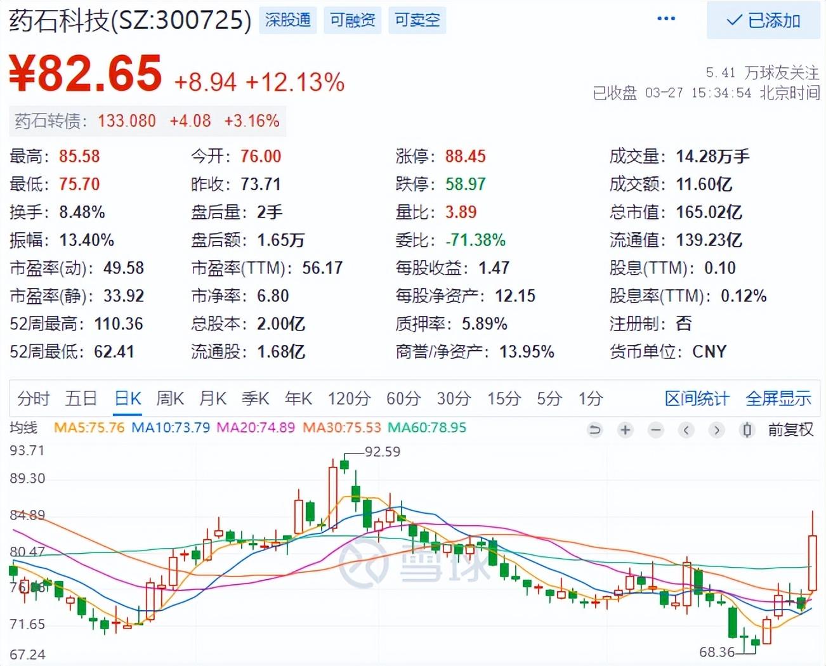Click the 货币单位 CNY entry
Screen dimensions: 826x666
(x=668, y=351)
